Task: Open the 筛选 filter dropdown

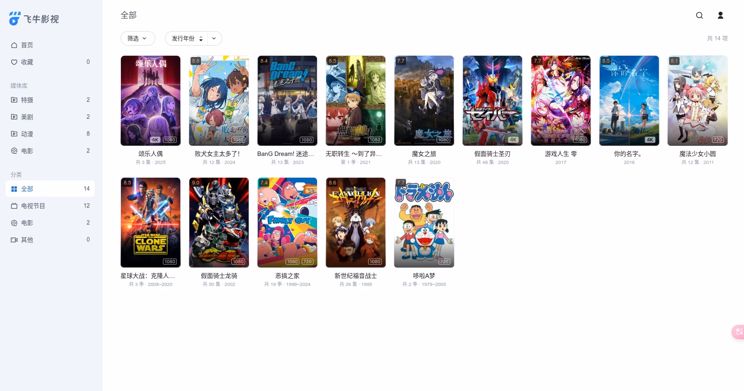Action: (x=138, y=38)
